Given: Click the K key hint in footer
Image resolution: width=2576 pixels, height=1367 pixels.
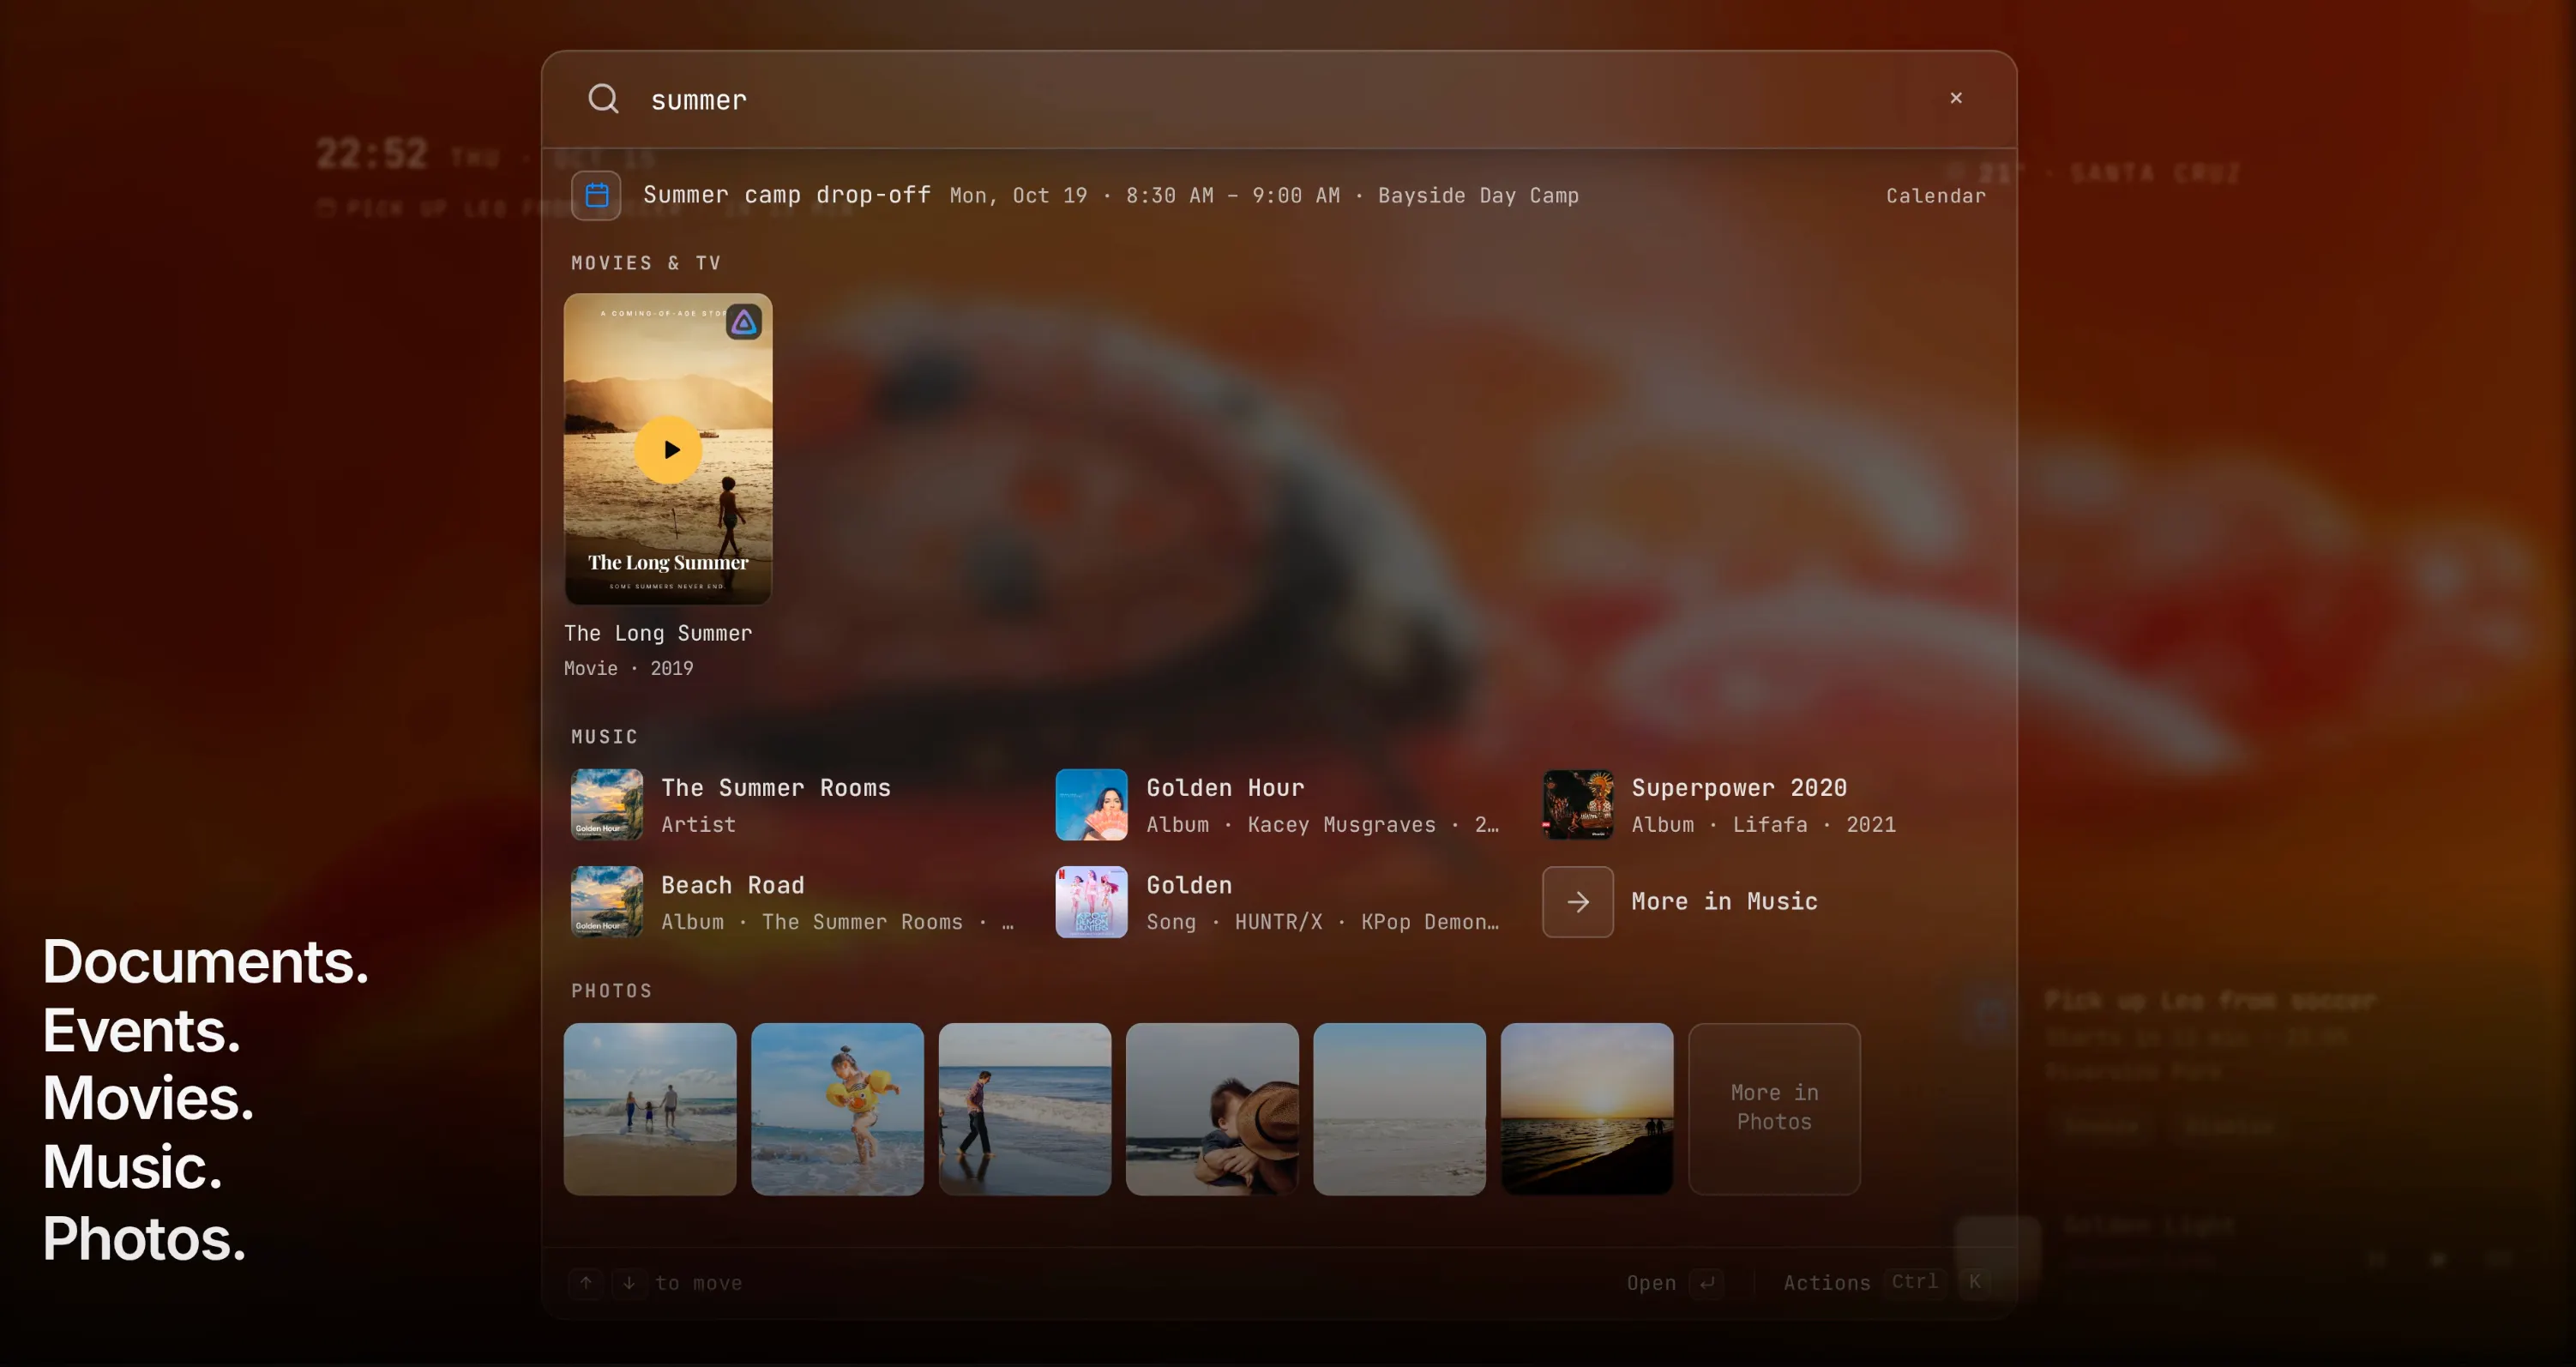Looking at the screenshot, I should tap(1974, 1282).
